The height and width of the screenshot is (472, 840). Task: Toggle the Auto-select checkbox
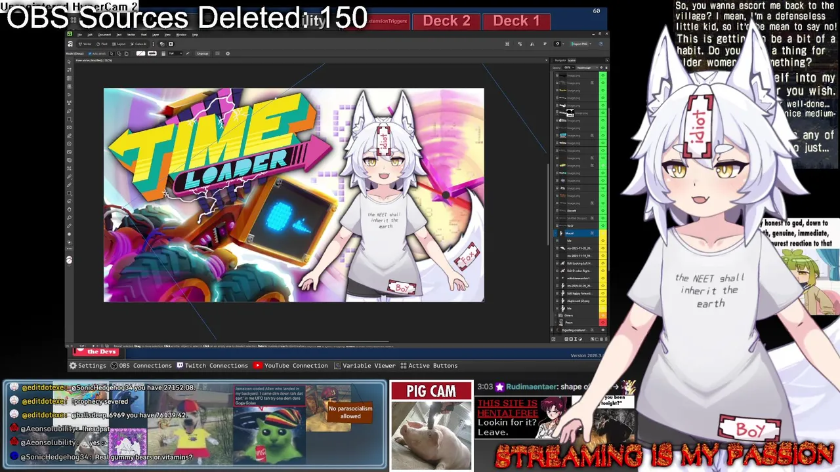90,54
